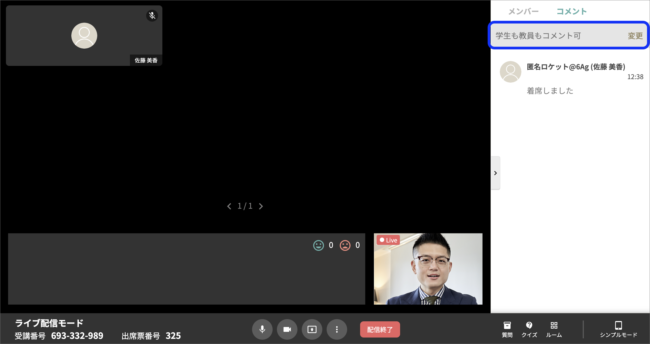This screenshot has width=650, height=344.
Task: Click the 学生も教員もコメント可 status text
Action: tap(538, 36)
